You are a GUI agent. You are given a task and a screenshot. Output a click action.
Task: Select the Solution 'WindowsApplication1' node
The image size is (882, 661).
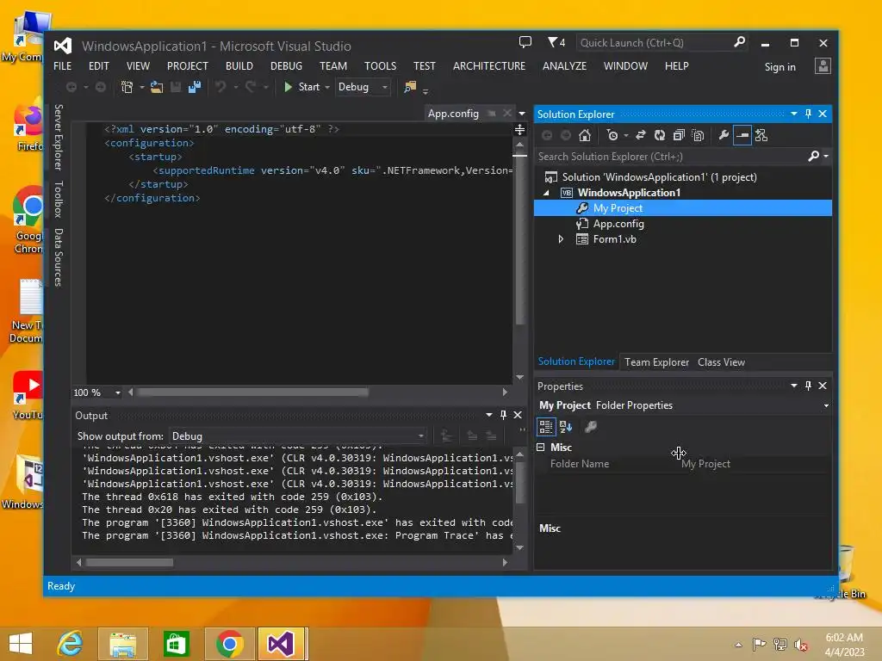click(x=659, y=177)
